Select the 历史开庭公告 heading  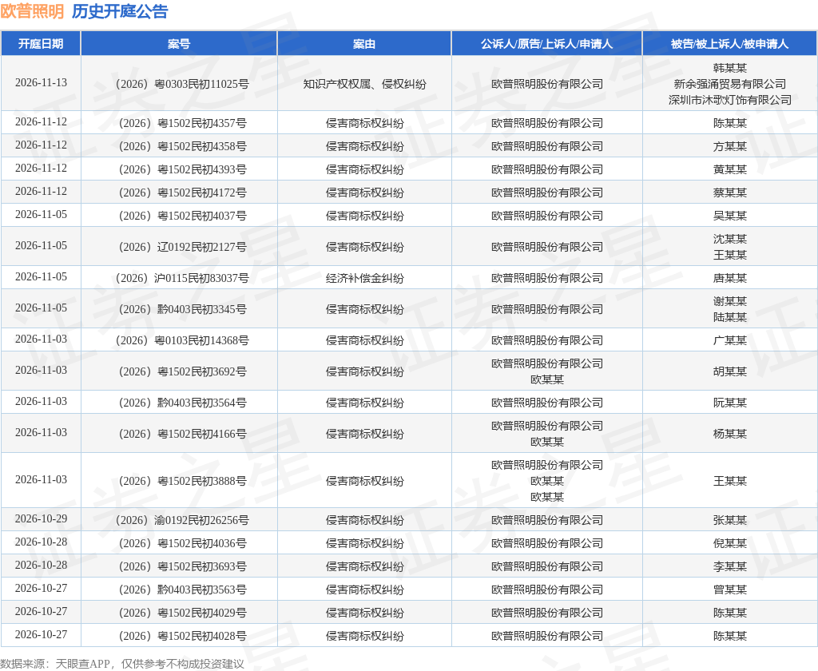pos(120,11)
